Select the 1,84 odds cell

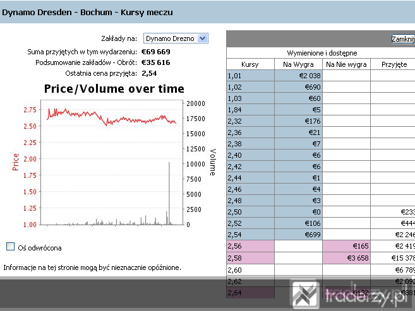pos(250,110)
